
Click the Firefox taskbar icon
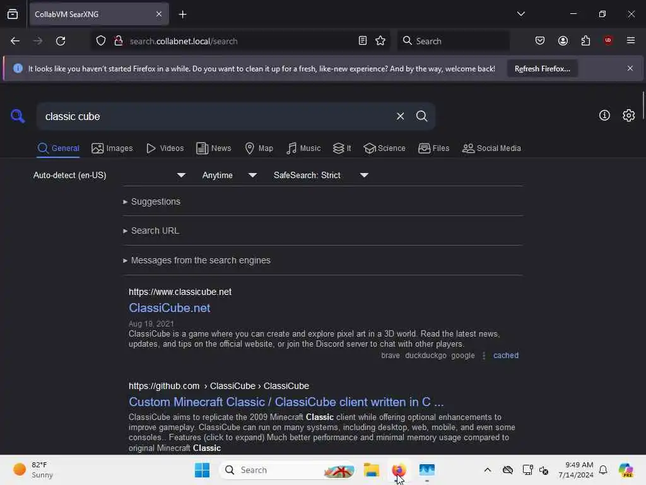[x=399, y=470]
